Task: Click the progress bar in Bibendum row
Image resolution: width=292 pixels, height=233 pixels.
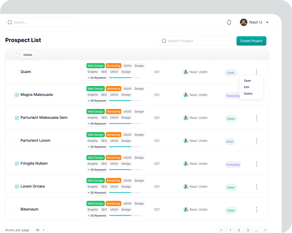Action: click(125, 216)
